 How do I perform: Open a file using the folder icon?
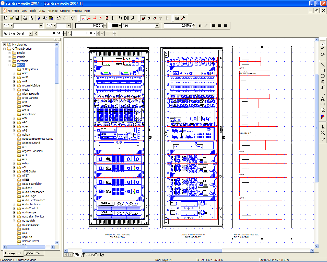pyautogui.click(x=11, y=18)
